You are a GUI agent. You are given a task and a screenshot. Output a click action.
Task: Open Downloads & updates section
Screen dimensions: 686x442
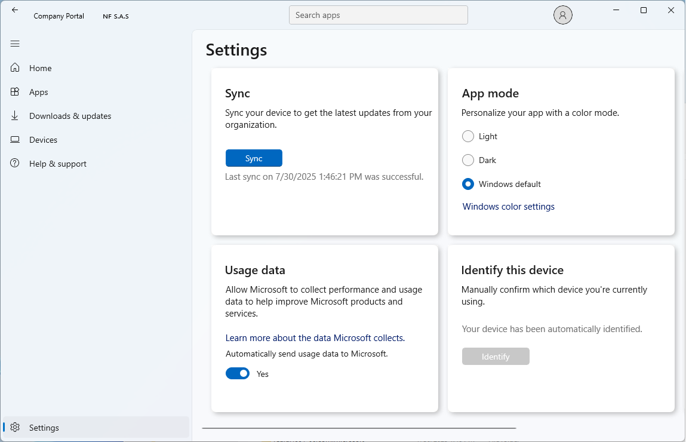coord(96,116)
